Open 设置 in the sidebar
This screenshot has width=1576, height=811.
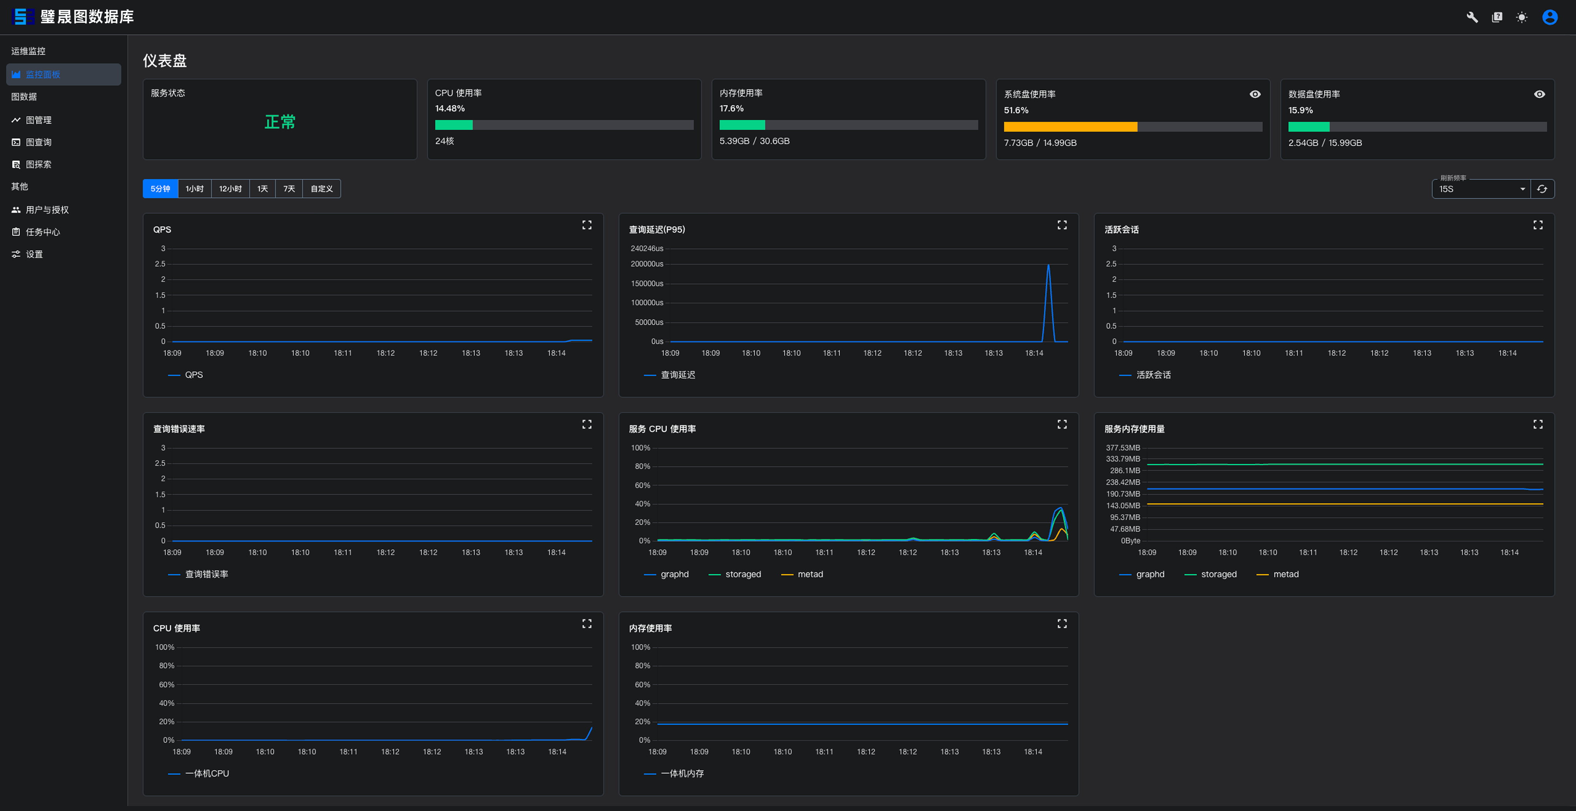(63, 254)
